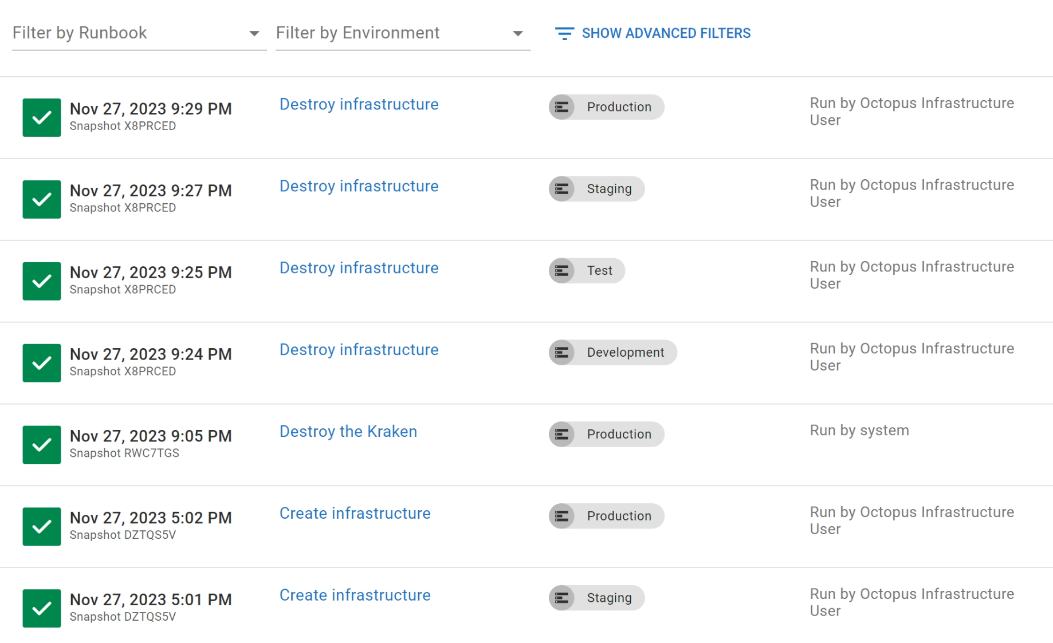Show advanced filters
This screenshot has width=1053, height=643.
[x=666, y=34]
